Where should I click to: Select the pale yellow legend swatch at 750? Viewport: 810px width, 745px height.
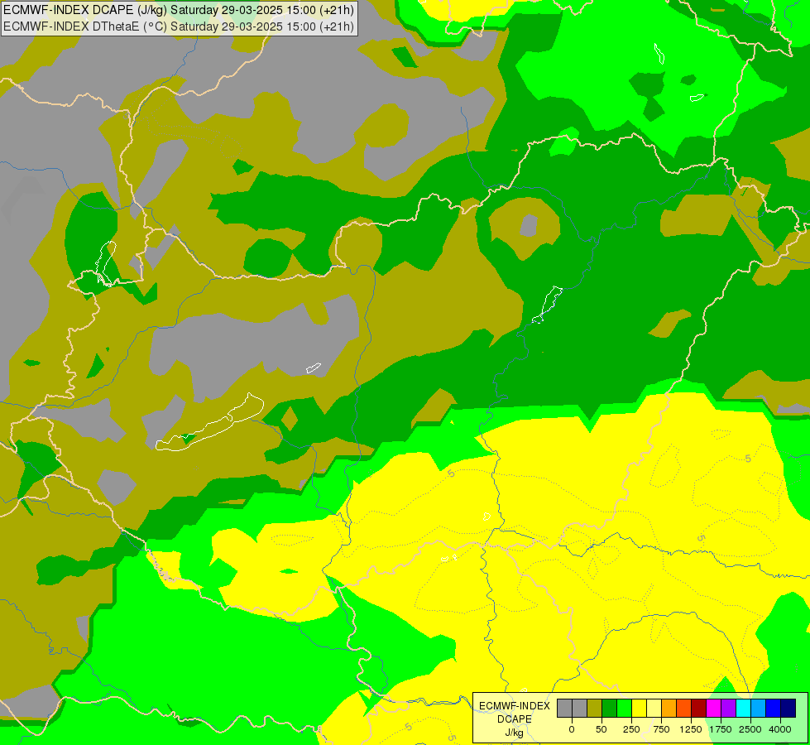click(x=654, y=708)
